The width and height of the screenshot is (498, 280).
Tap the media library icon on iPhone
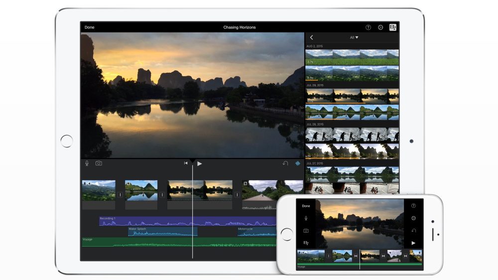(306, 243)
